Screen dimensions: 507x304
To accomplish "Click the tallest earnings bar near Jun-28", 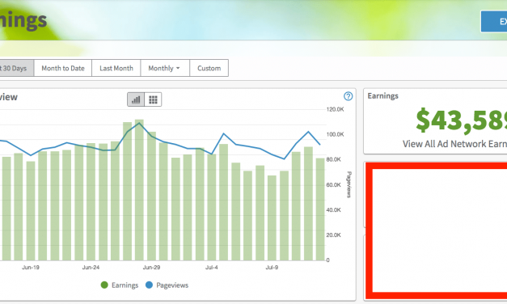I will pos(139,190).
